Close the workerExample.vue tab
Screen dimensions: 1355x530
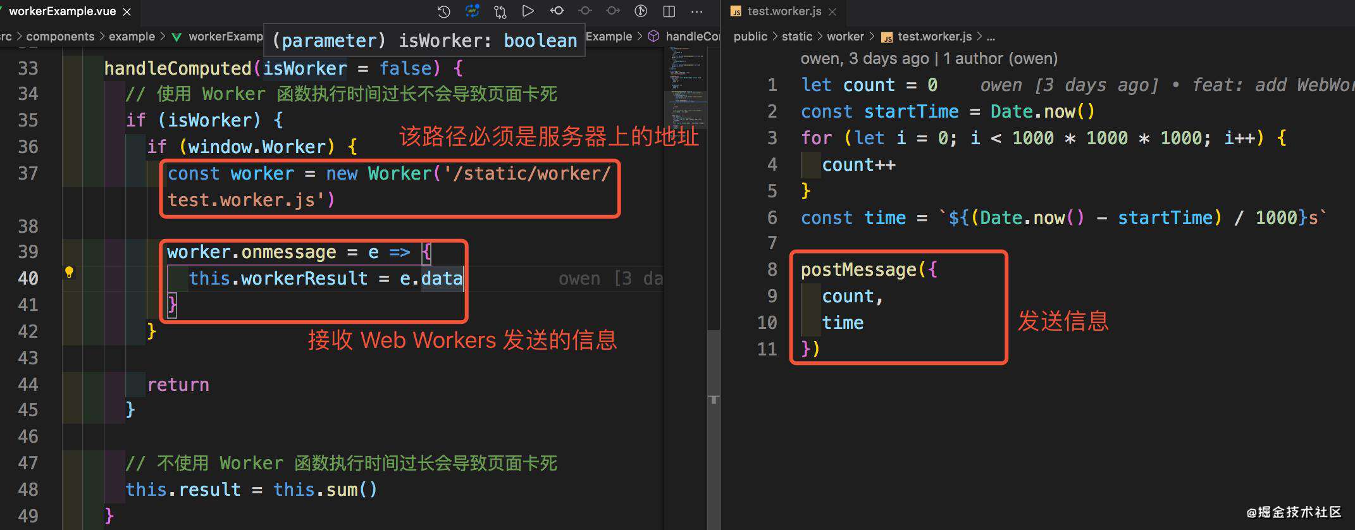tap(127, 11)
